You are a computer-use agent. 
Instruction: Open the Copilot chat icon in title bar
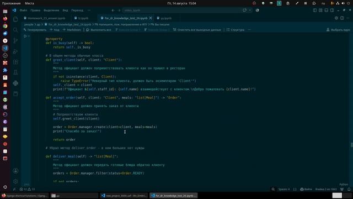(x=244, y=10)
